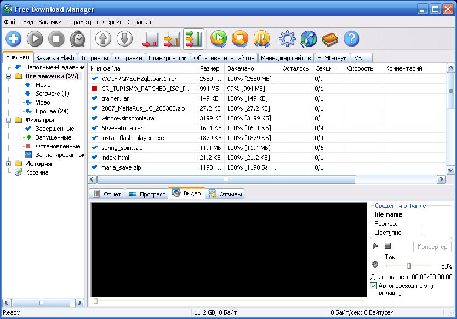Open the Прогресс bottom tab
This screenshot has height=319, width=457.
(x=147, y=194)
